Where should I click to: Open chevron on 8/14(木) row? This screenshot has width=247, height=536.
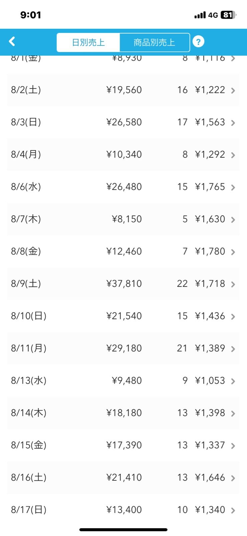tap(233, 414)
